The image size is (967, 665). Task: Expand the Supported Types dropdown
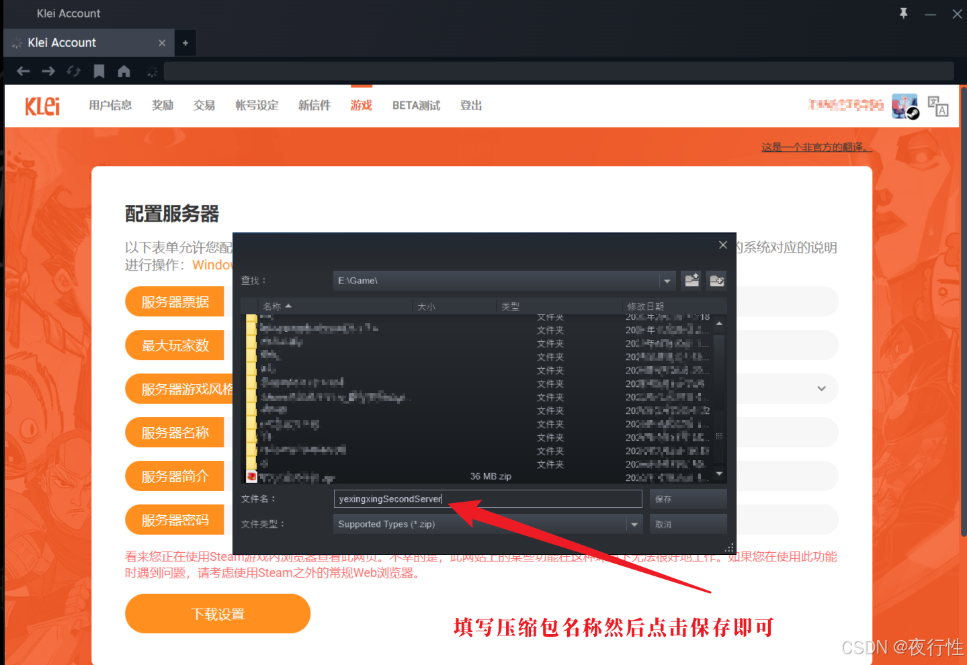[634, 524]
